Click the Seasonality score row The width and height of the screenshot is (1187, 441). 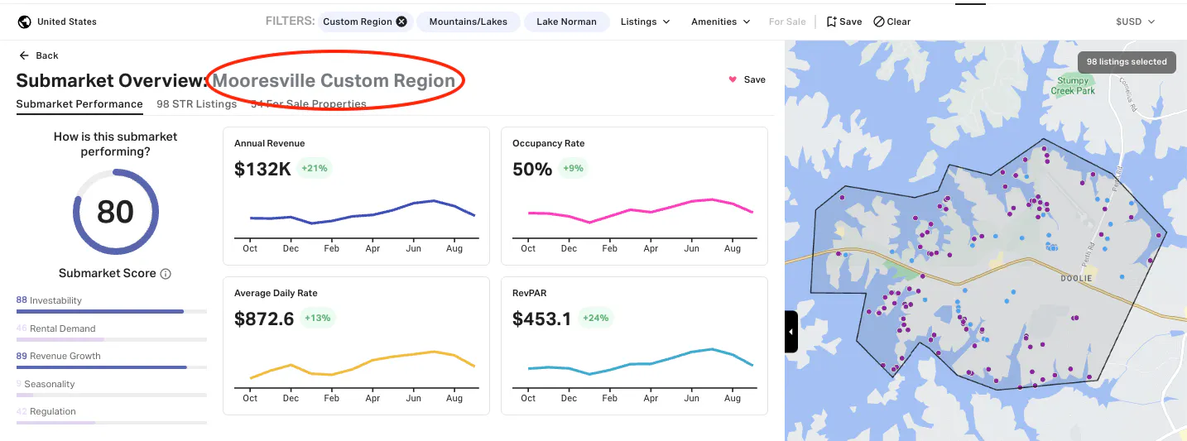click(111, 388)
